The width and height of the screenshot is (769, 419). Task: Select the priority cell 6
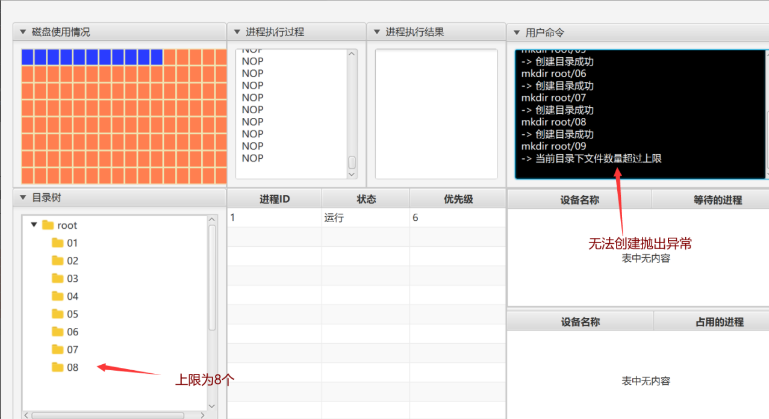[x=458, y=218]
